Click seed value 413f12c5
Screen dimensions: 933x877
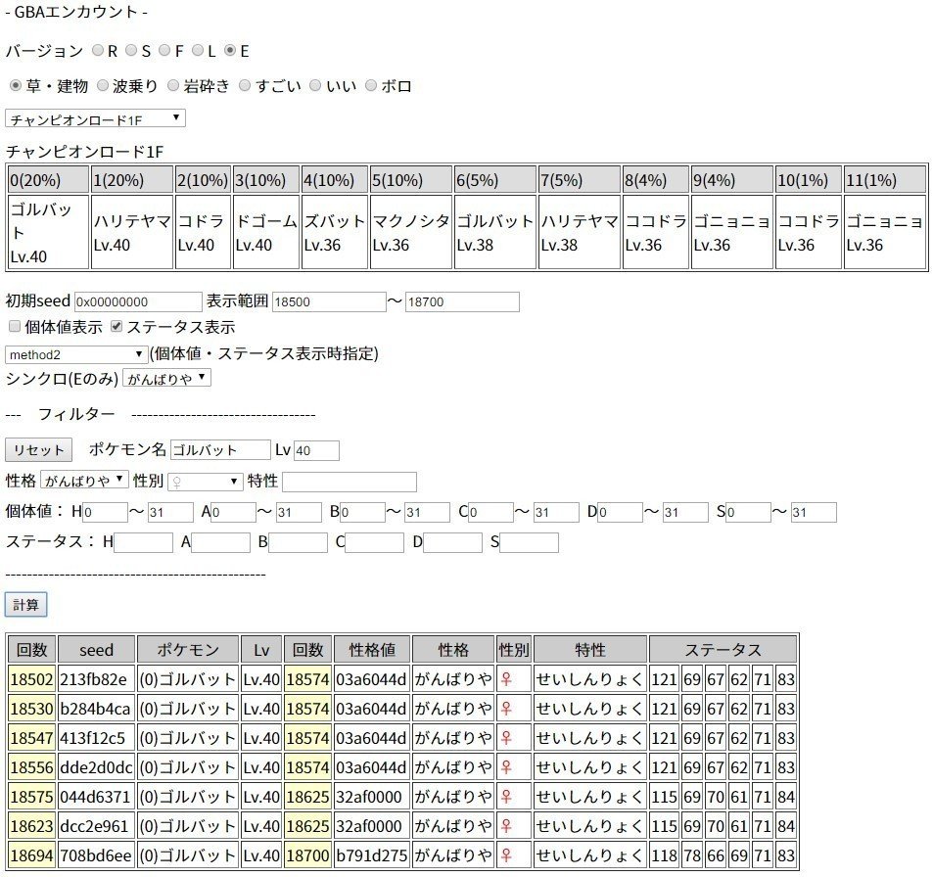pyautogui.click(x=96, y=738)
